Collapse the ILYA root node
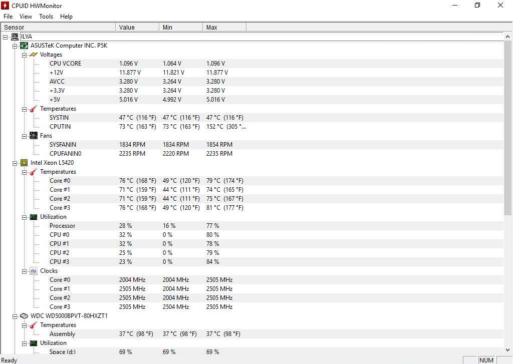513x364 pixels. coord(5,37)
